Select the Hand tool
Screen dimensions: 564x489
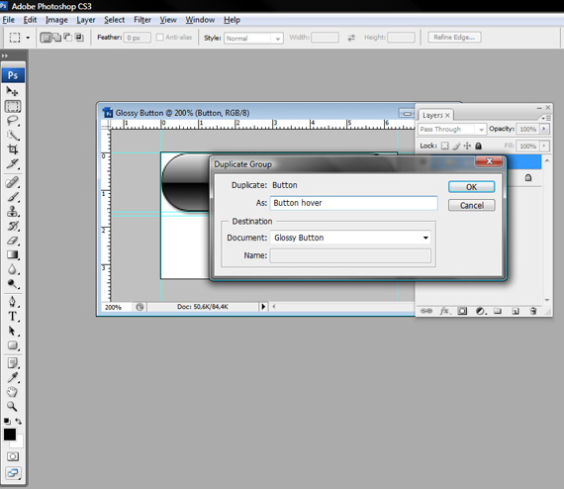coord(13,392)
